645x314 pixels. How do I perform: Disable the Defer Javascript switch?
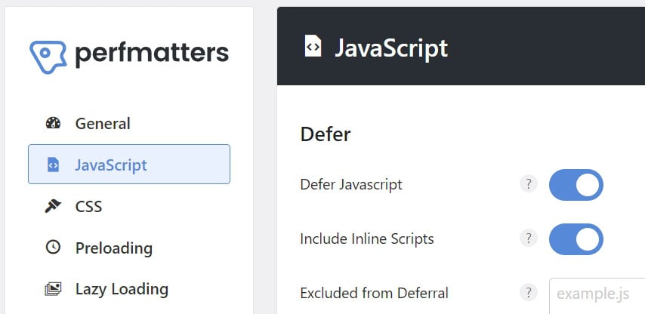point(576,185)
